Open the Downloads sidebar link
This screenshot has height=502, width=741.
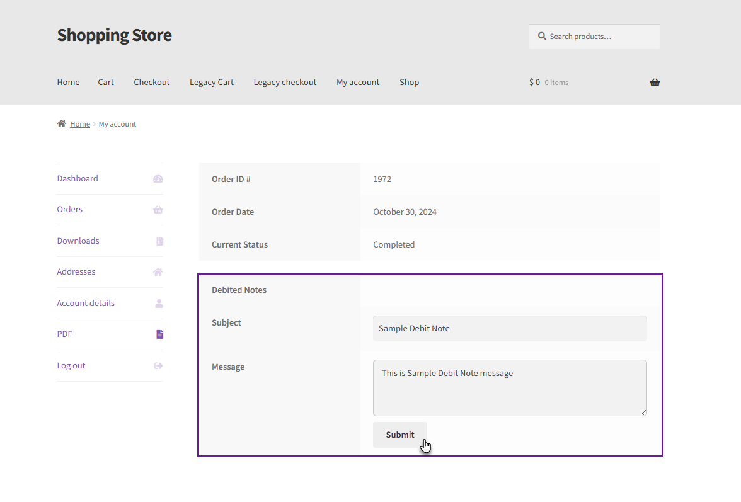click(78, 241)
